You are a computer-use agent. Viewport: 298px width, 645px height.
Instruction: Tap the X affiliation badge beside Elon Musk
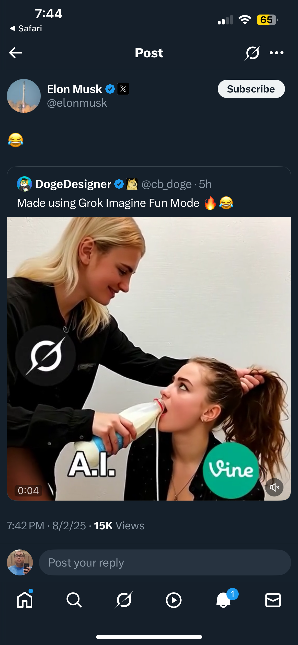tap(123, 89)
